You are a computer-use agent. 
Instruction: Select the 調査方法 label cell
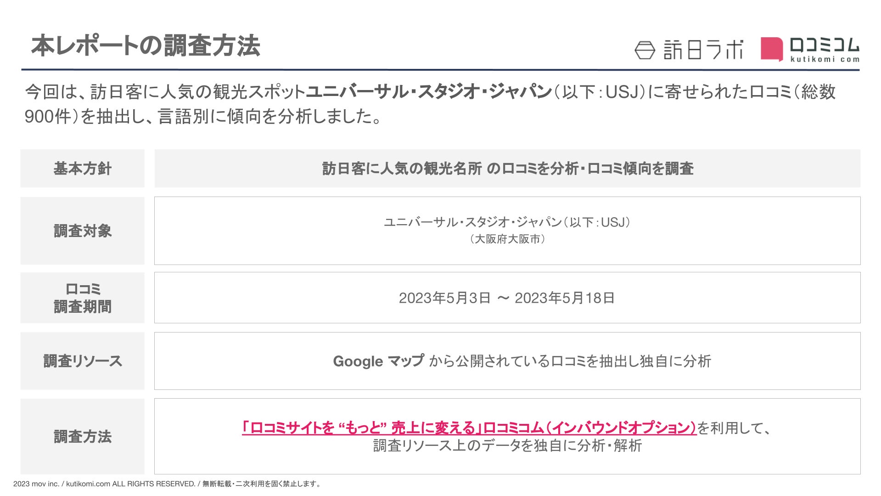tap(83, 436)
